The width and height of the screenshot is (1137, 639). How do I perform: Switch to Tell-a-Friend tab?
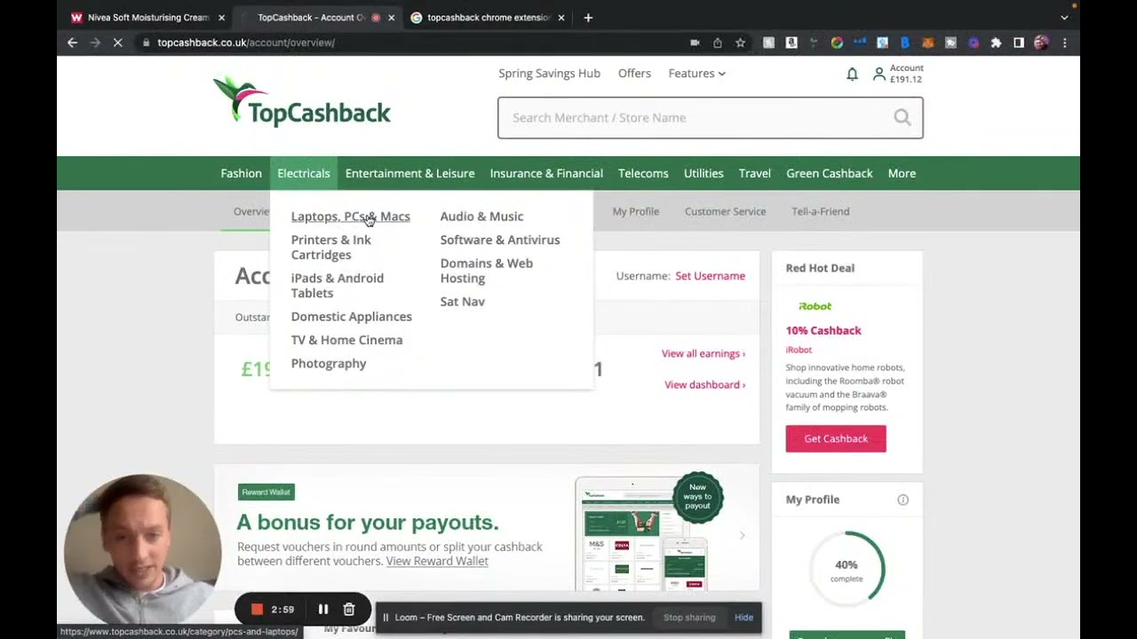[820, 211]
